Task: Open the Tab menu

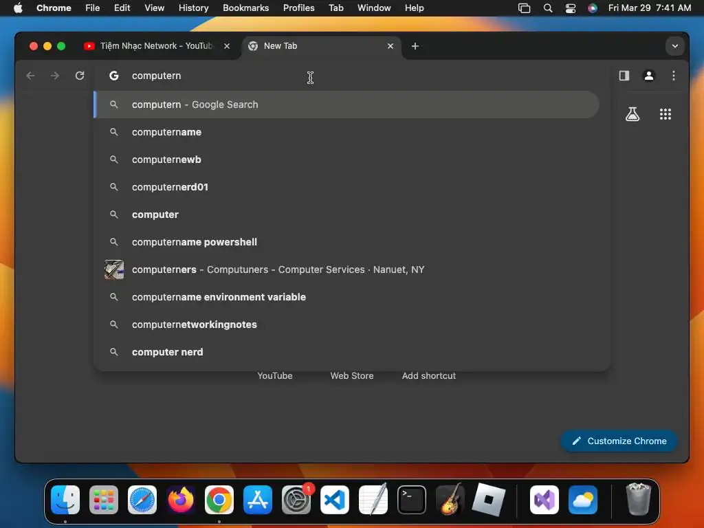Action: coord(335,8)
